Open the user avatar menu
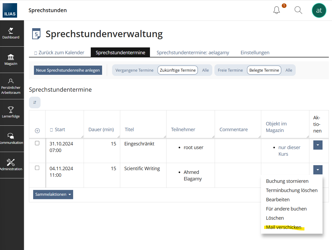 pos(319,10)
